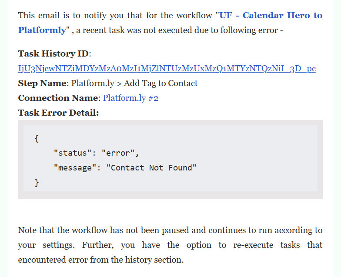The height and width of the screenshot is (277, 341).
Task: Click the "Task Error Detail:" heading
Action: 58,113
